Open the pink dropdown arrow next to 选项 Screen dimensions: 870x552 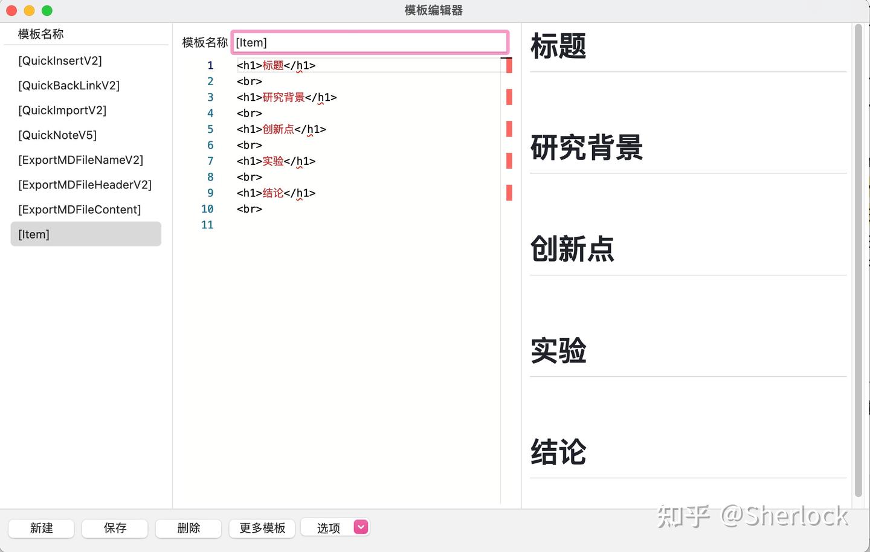point(361,527)
